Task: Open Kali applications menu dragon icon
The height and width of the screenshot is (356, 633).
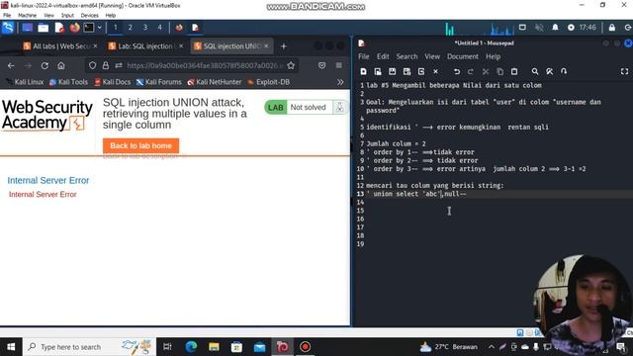Action: click(x=8, y=28)
